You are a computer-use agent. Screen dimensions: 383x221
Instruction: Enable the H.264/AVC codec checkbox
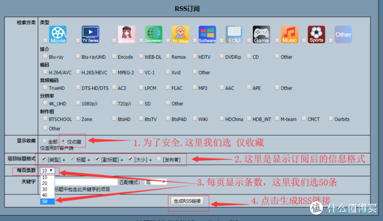tap(45, 72)
